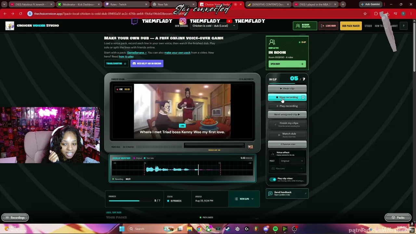Toggle the Play clip video switch

[x=273, y=179]
